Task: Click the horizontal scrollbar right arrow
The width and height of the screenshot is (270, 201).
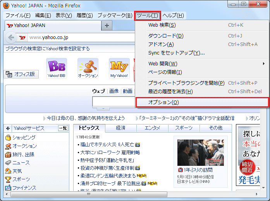Action: (x=256, y=194)
